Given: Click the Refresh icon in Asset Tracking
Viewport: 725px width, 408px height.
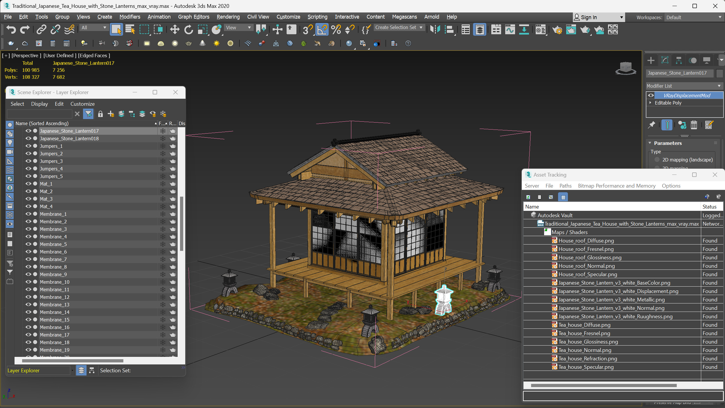Looking at the screenshot, I should [528, 197].
